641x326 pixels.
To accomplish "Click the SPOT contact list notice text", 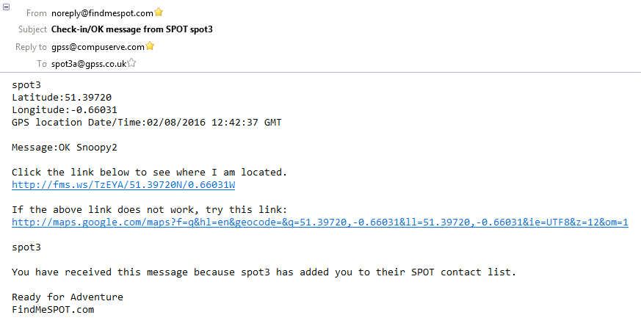I will tap(264, 272).
